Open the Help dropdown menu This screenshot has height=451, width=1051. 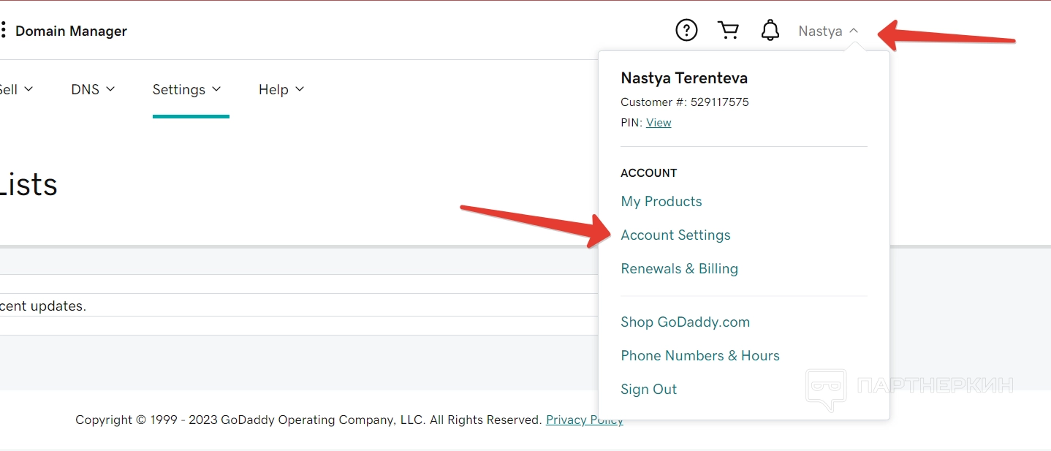(x=281, y=89)
